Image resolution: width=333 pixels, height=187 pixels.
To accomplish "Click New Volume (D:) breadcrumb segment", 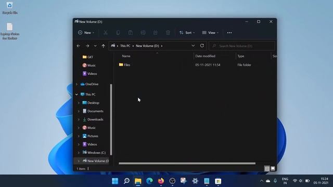I will [147, 46].
